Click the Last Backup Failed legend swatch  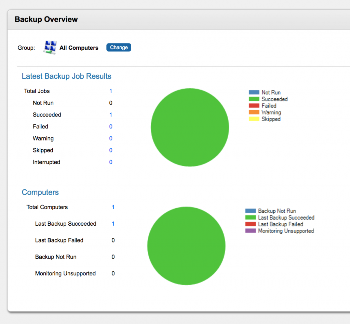pyautogui.click(x=251, y=224)
